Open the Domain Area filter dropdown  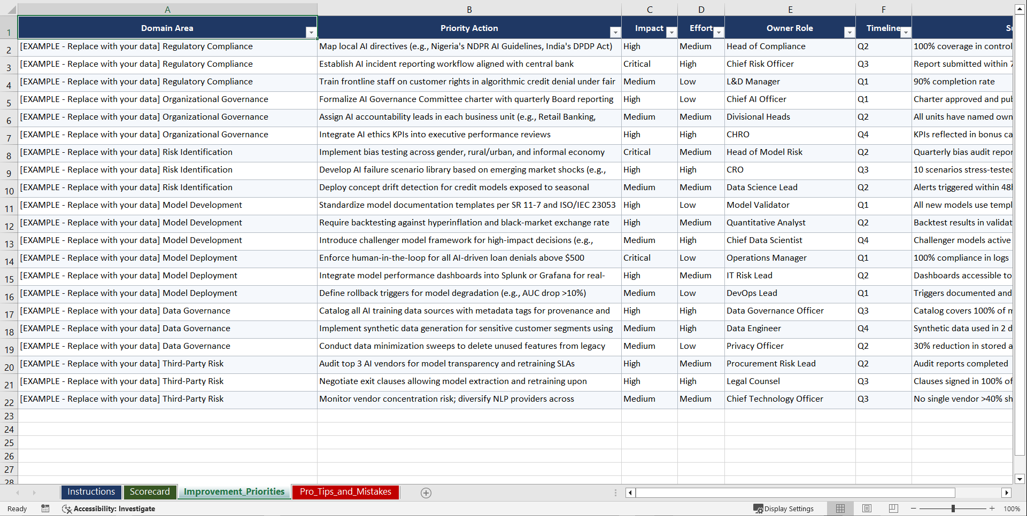click(x=311, y=32)
